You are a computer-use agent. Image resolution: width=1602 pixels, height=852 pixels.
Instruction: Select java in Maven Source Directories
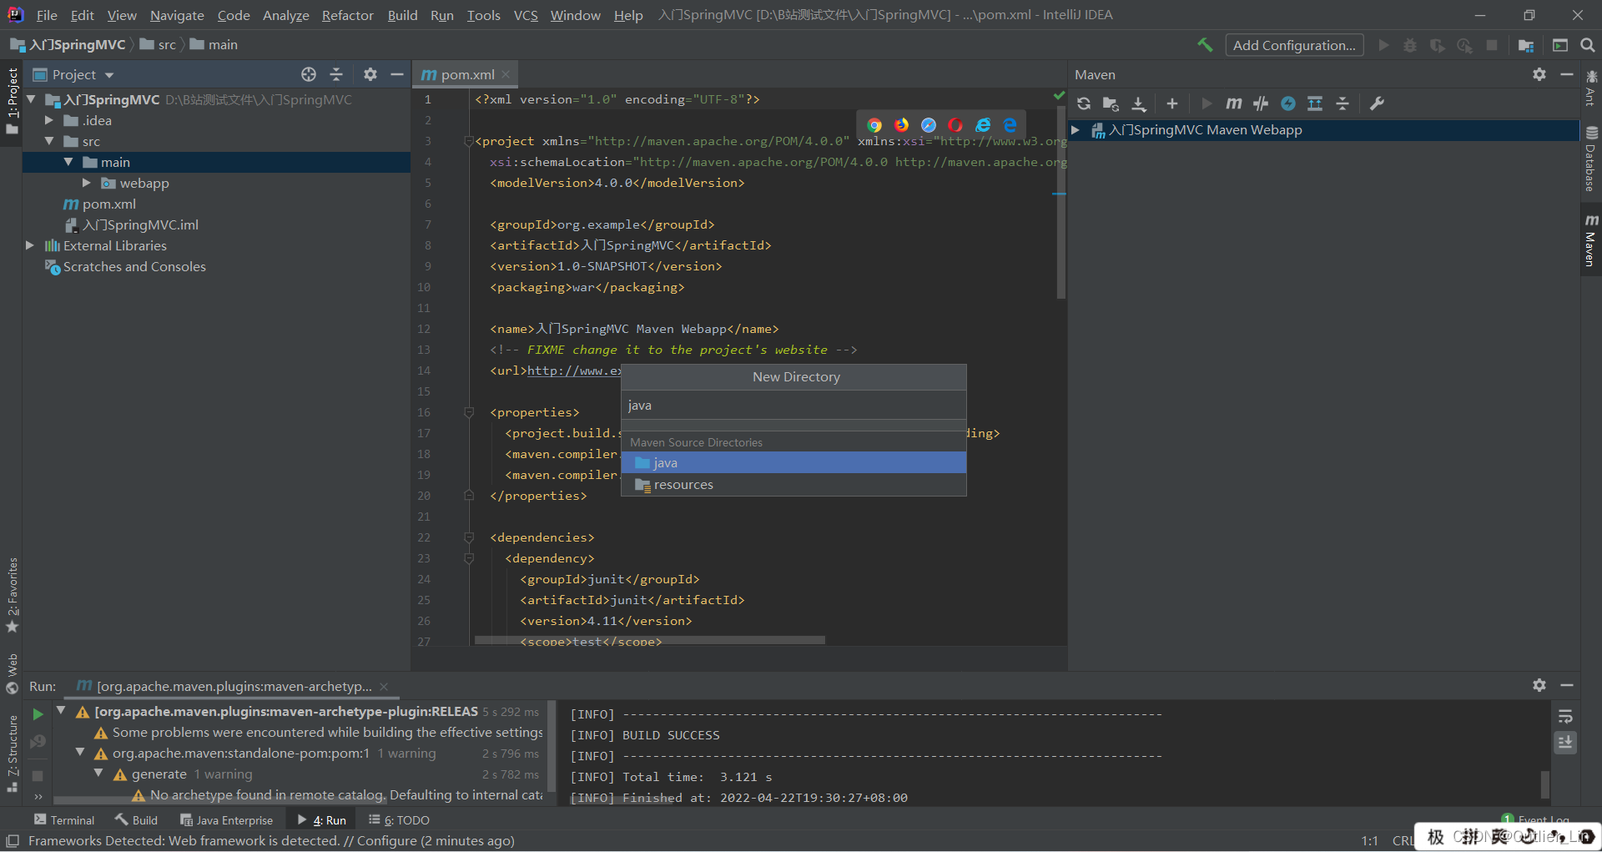tap(793, 462)
